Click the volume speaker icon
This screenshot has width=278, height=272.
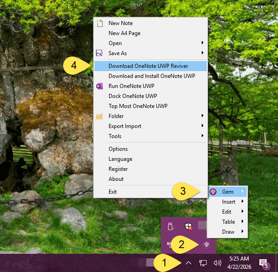(x=217, y=263)
